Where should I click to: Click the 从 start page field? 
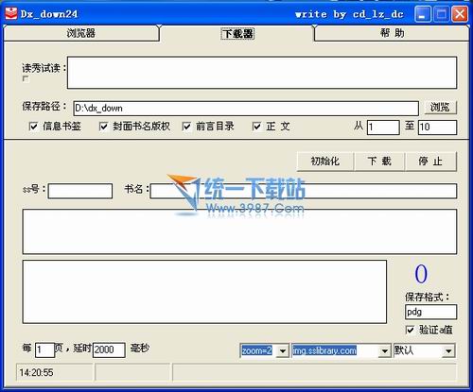[x=383, y=128]
